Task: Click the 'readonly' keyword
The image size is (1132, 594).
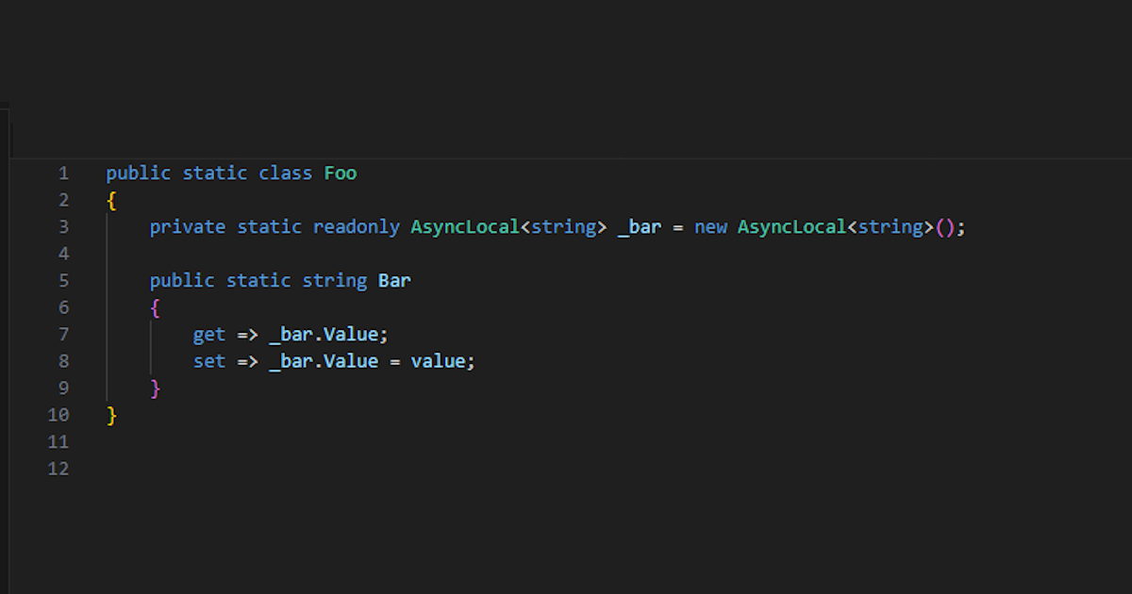Action: tap(357, 227)
